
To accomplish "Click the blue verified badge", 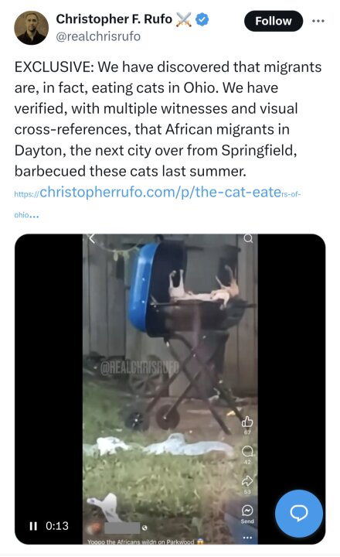I will coord(202,19).
